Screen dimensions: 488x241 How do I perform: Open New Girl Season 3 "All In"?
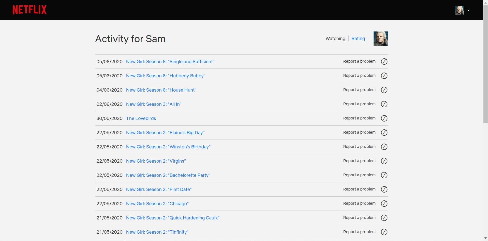click(x=154, y=104)
